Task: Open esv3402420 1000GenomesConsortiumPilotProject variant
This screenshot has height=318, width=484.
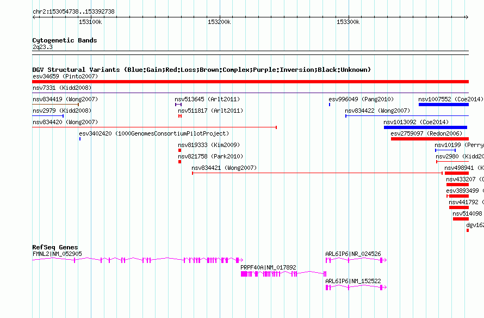Action: click(x=80, y=139)
